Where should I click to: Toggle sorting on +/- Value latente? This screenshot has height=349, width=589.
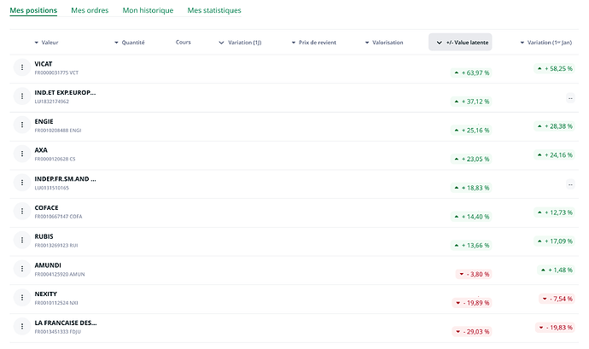coord(460,42)
